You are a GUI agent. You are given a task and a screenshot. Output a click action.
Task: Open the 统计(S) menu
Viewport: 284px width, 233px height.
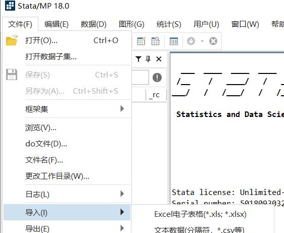tap(169, 24)
